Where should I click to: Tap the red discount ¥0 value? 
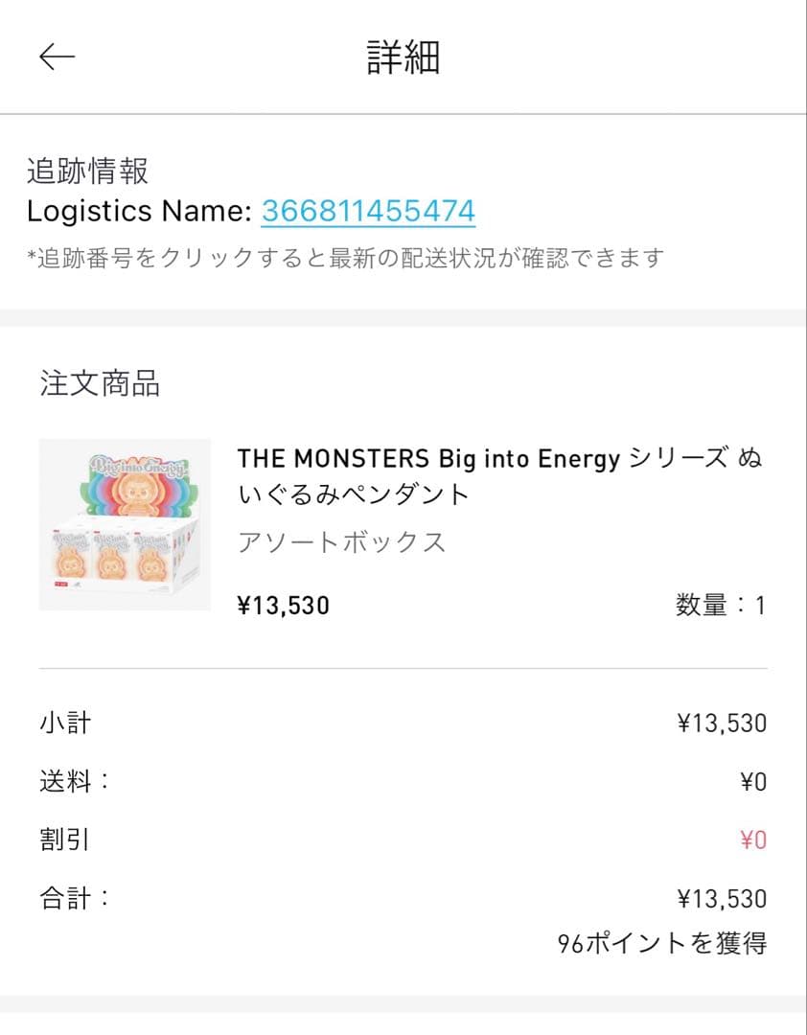[753, 840]
